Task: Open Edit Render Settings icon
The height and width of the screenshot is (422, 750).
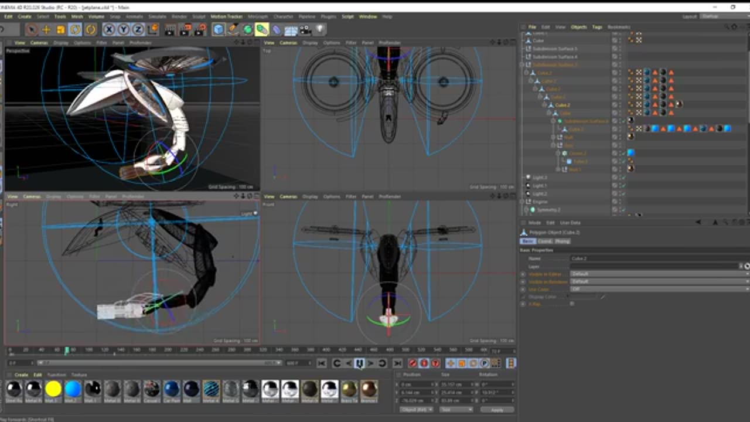Action: point(200,29)
